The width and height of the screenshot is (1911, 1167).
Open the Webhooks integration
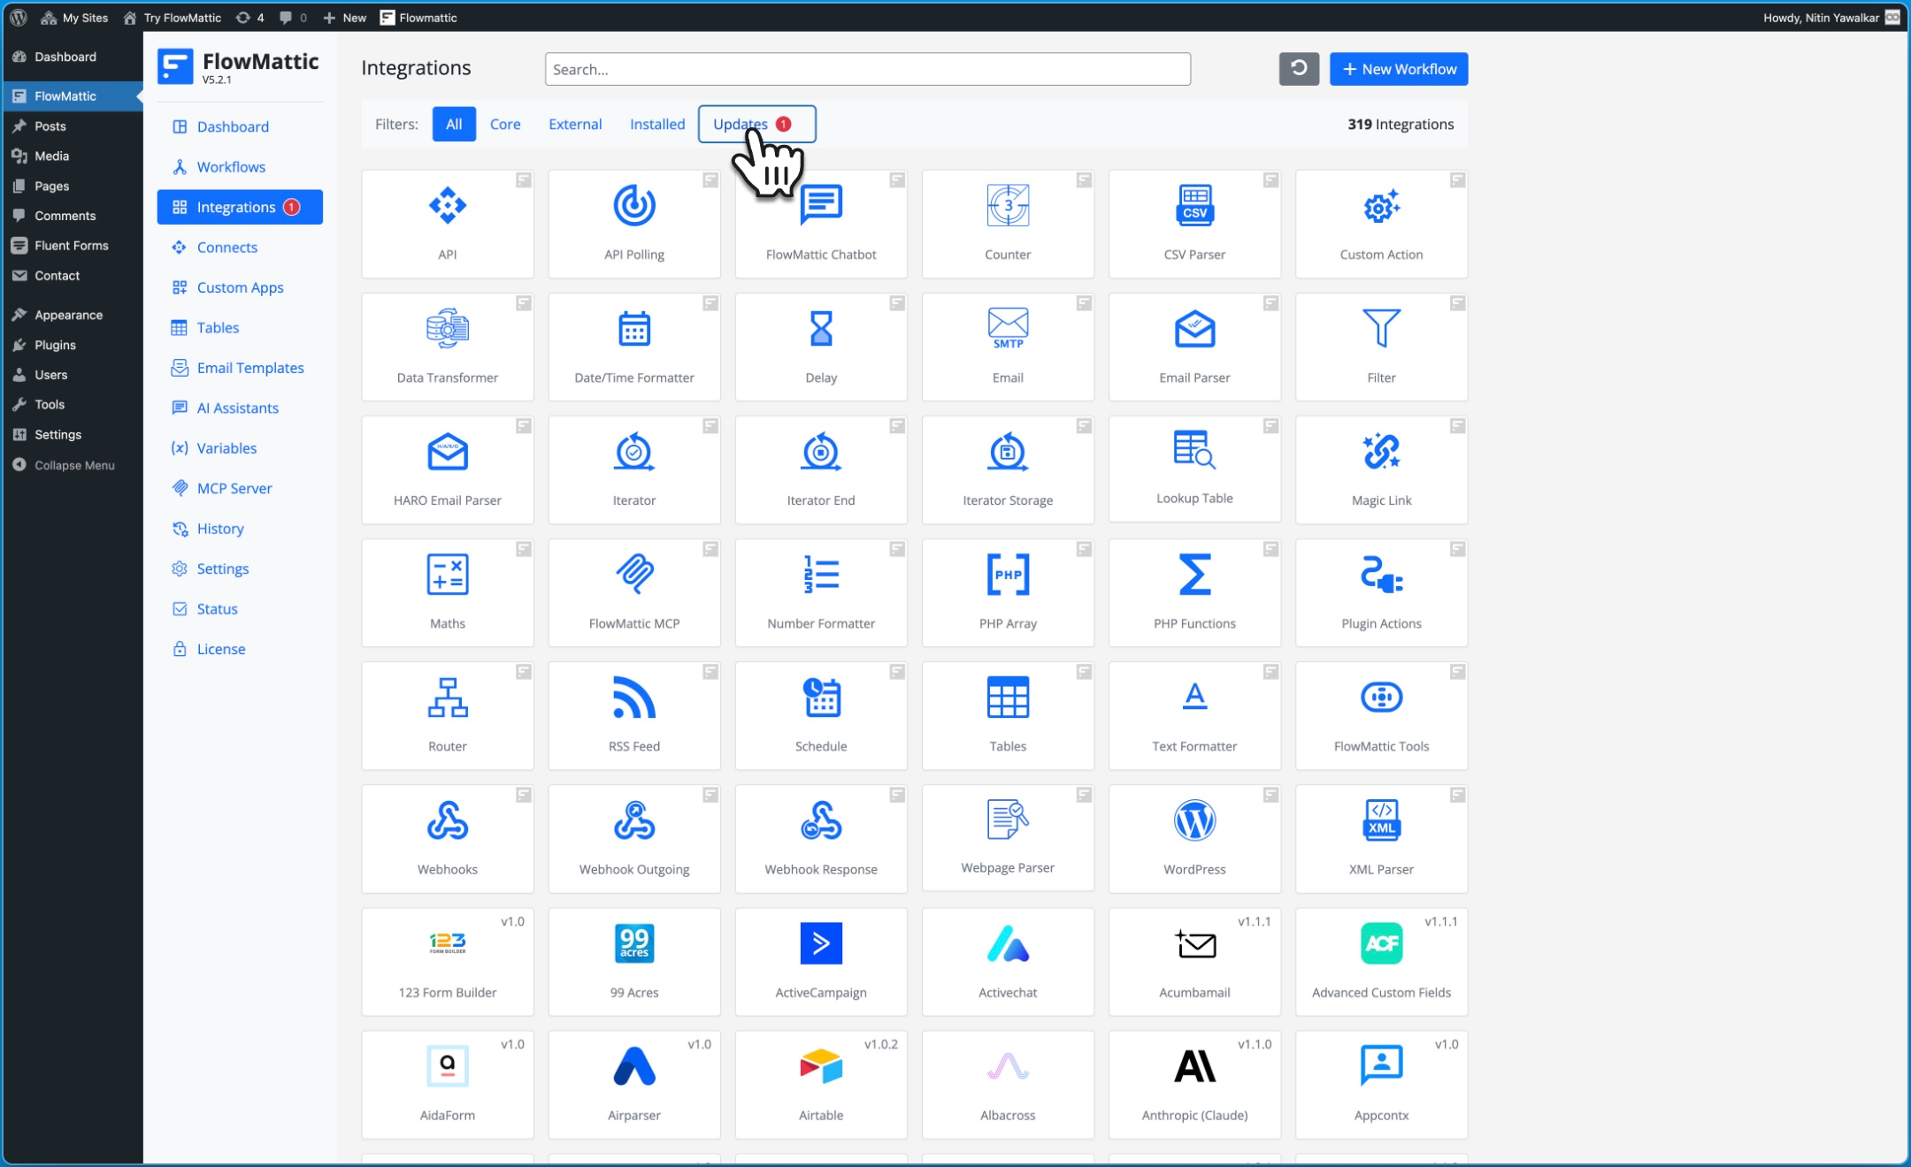pyautogui.click(x=447, y=838)
